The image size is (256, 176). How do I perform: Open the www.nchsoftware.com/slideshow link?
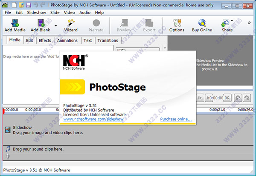93,119
